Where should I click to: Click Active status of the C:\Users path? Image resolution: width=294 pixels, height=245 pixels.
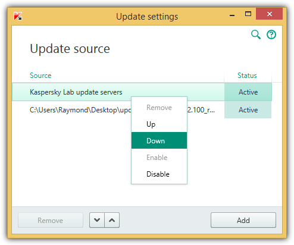248,110
